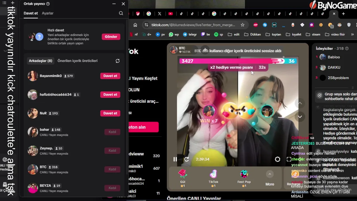Viewport: 357px width, 201px height.
Task: Open AdBlock Plus extension
Action: 255,25
